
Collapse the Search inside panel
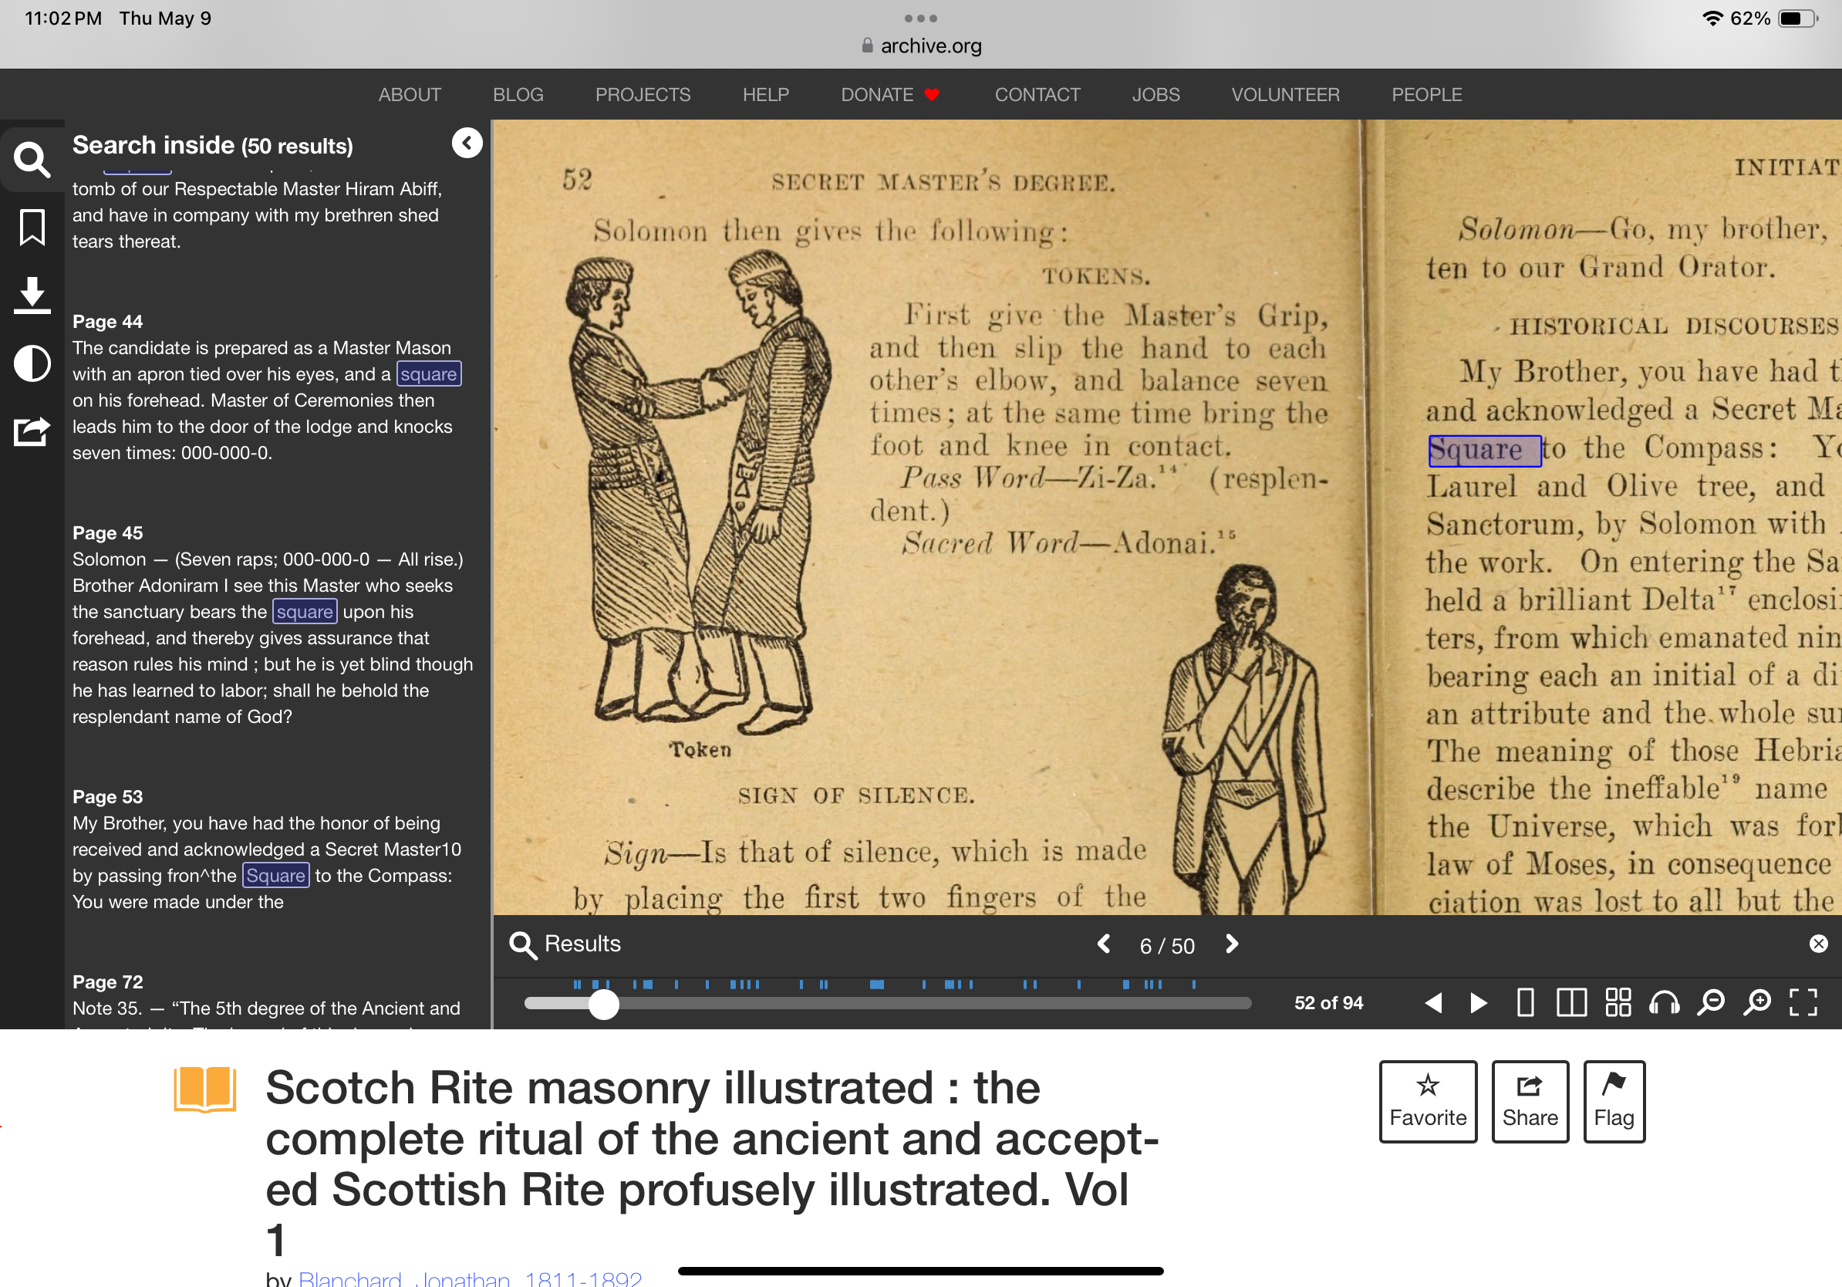[x=467, y=144]
